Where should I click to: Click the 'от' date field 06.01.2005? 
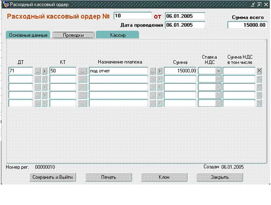(185, 16)
